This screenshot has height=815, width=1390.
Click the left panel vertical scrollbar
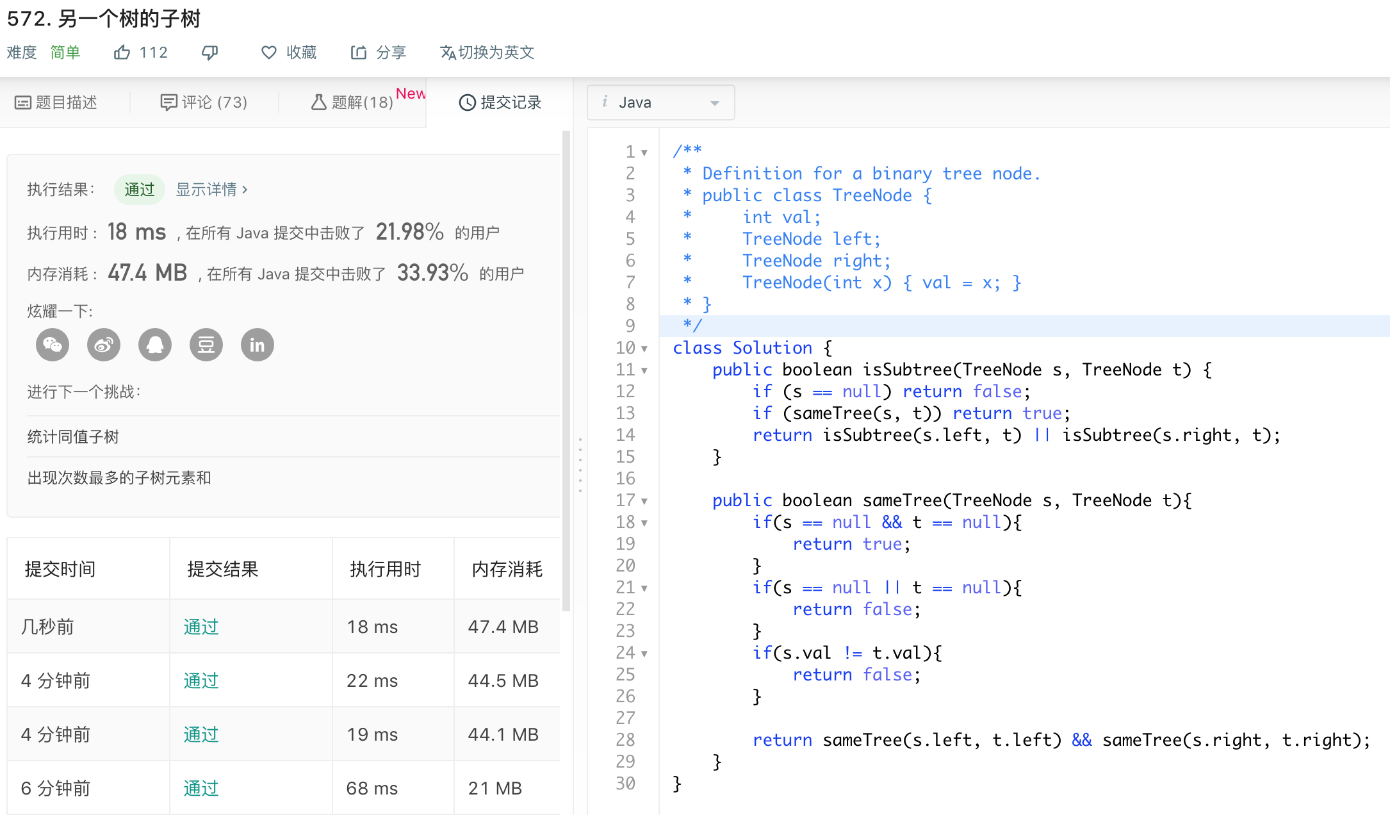[x=566, y=372]
